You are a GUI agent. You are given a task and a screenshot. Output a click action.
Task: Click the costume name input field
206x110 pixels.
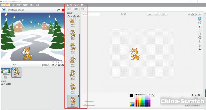coord(91,14)
